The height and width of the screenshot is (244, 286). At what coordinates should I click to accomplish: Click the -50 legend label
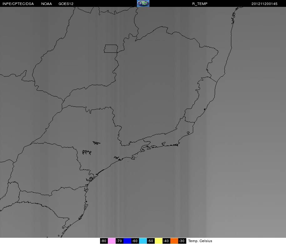tap(151, 241)
